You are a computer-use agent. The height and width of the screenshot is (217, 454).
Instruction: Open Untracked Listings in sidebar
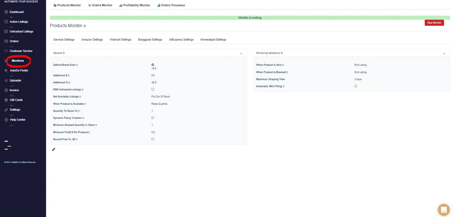(x=22, y=31)
